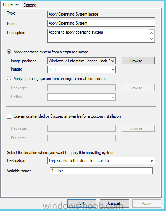Click the Type field showing Apply Operating System Image
166x211 pixels.
pyautogui.click(x=101, y=14)
